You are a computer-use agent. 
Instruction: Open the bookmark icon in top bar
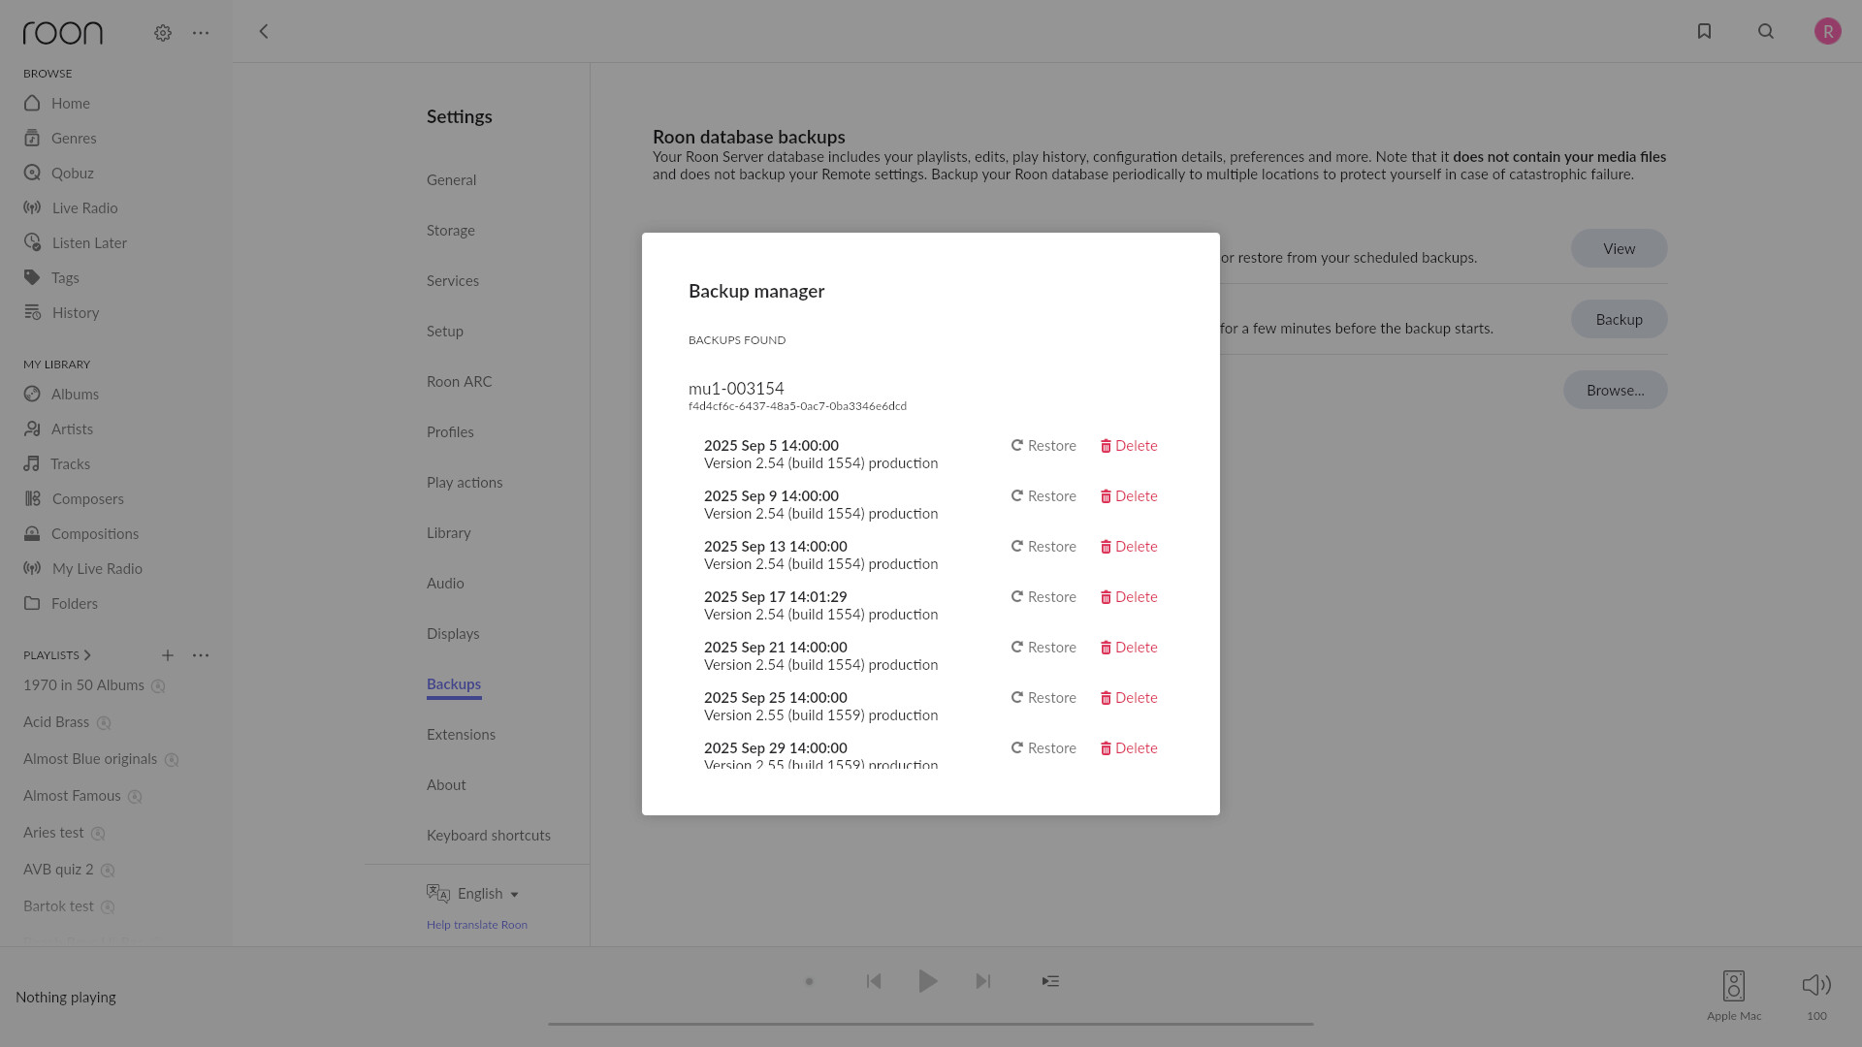point(1704,31)
